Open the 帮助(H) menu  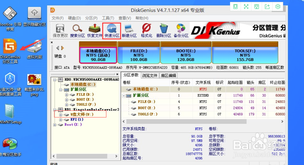click(142, 18)
